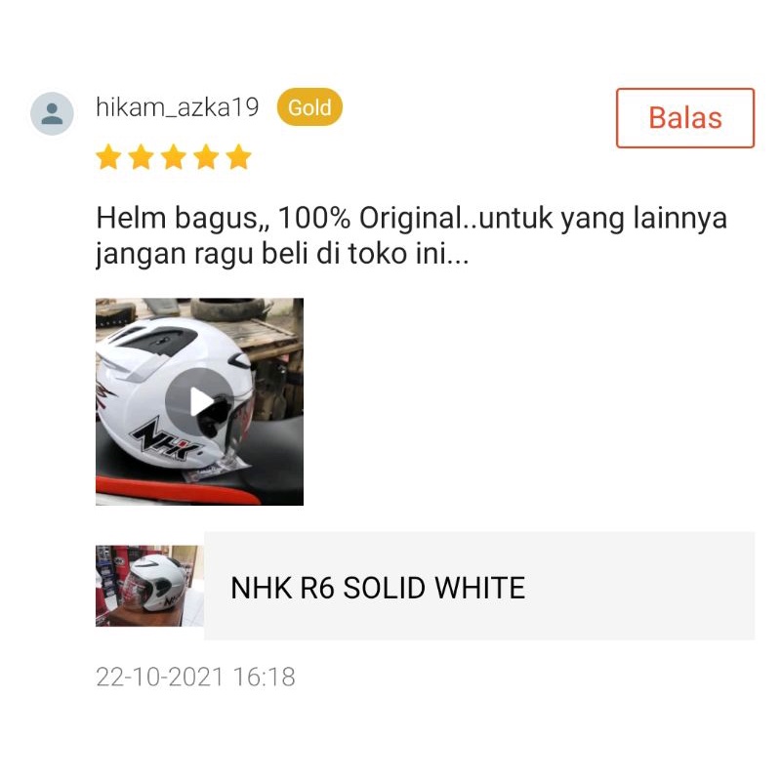
Task: Click the first rating star
Action: click(108, 157)
